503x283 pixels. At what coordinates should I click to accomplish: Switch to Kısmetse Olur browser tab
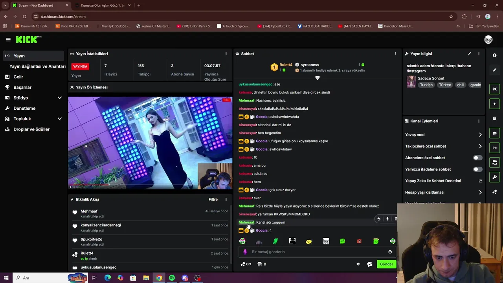coord(102,6)
